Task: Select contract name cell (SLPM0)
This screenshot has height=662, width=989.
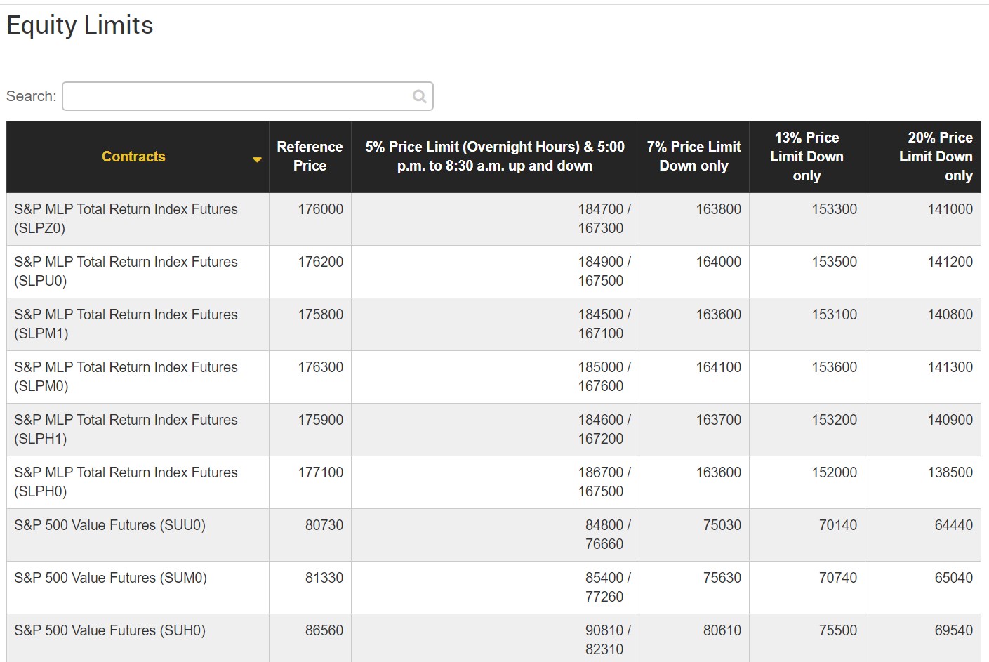Action: click(138, 377)
